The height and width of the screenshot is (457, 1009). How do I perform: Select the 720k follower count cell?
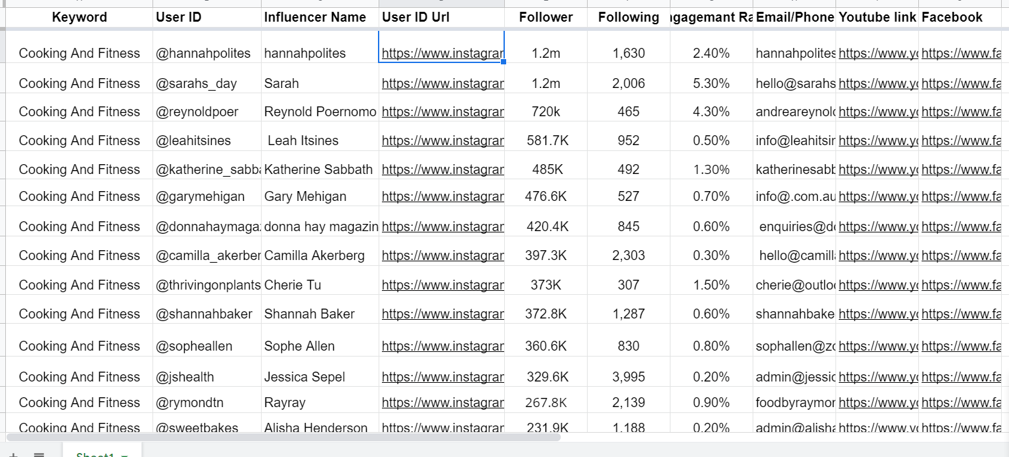click(545, 112)
